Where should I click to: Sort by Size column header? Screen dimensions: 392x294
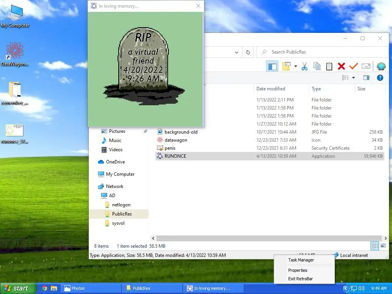[361, 89]
